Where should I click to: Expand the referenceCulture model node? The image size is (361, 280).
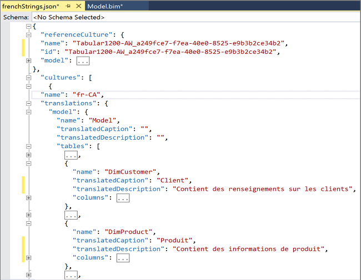28,60
